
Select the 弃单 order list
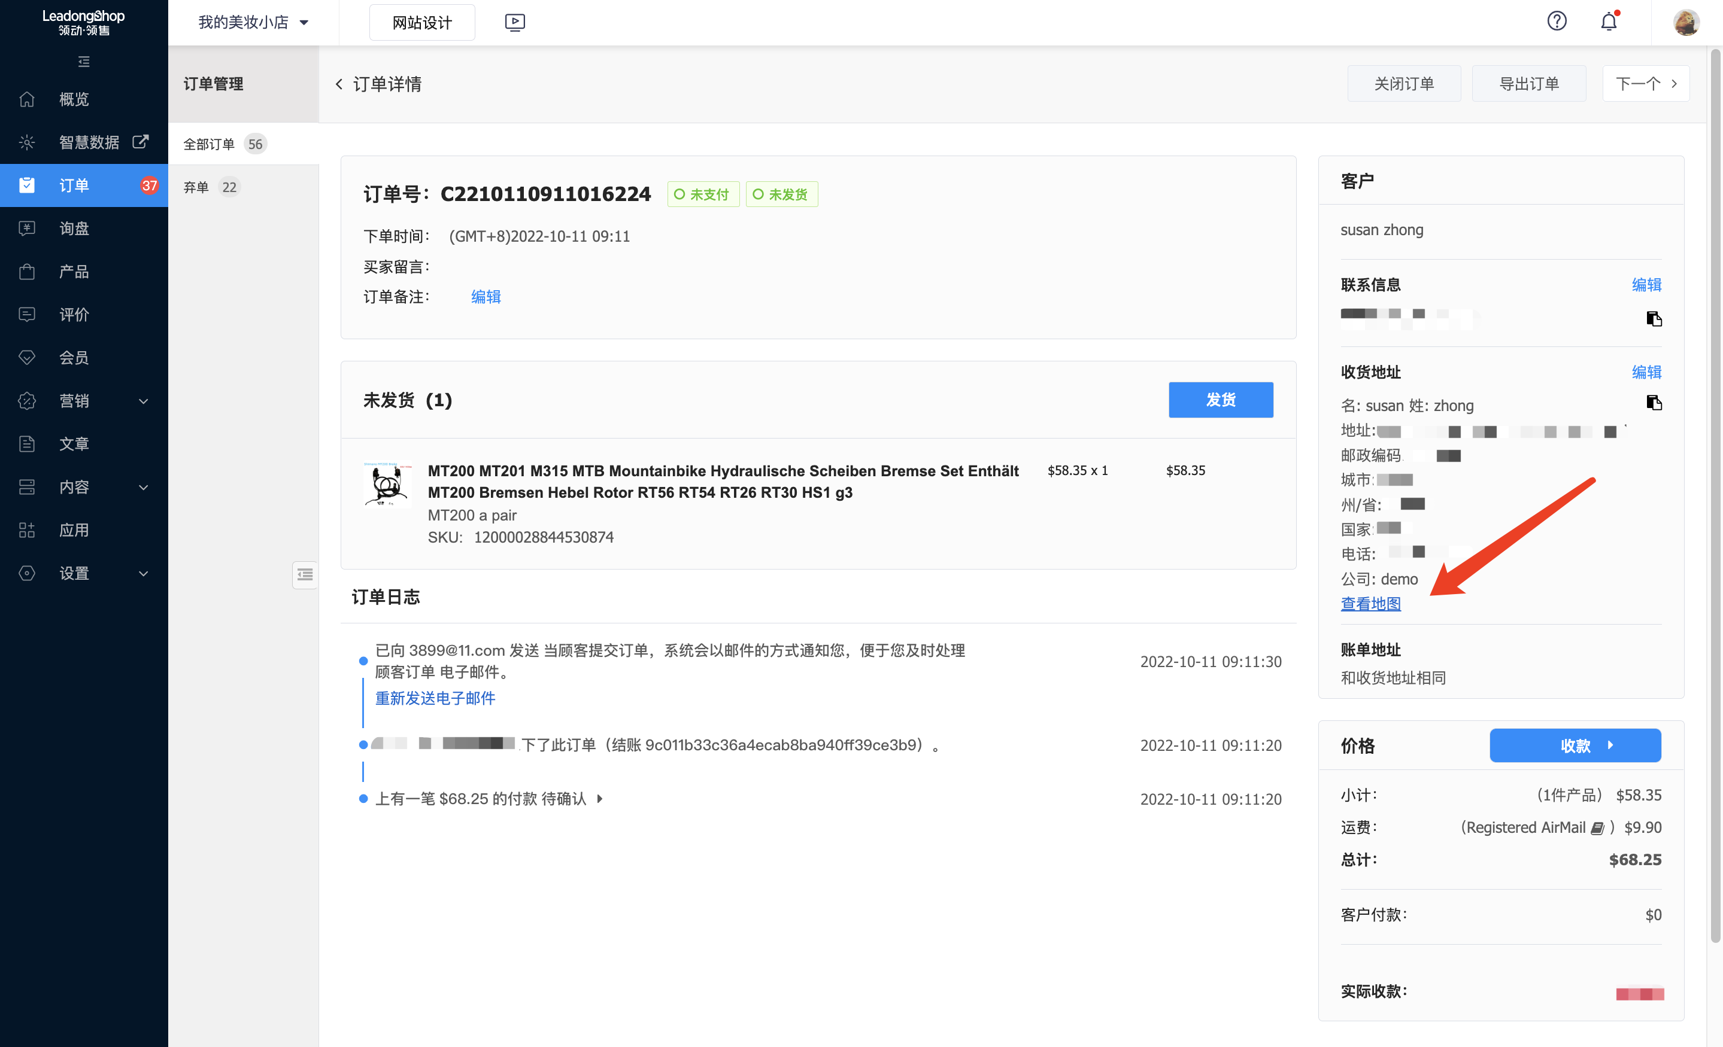point(196,187)
